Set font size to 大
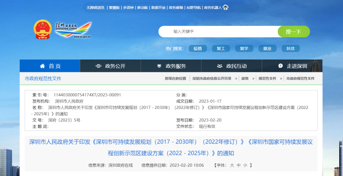 pos(232,165)
